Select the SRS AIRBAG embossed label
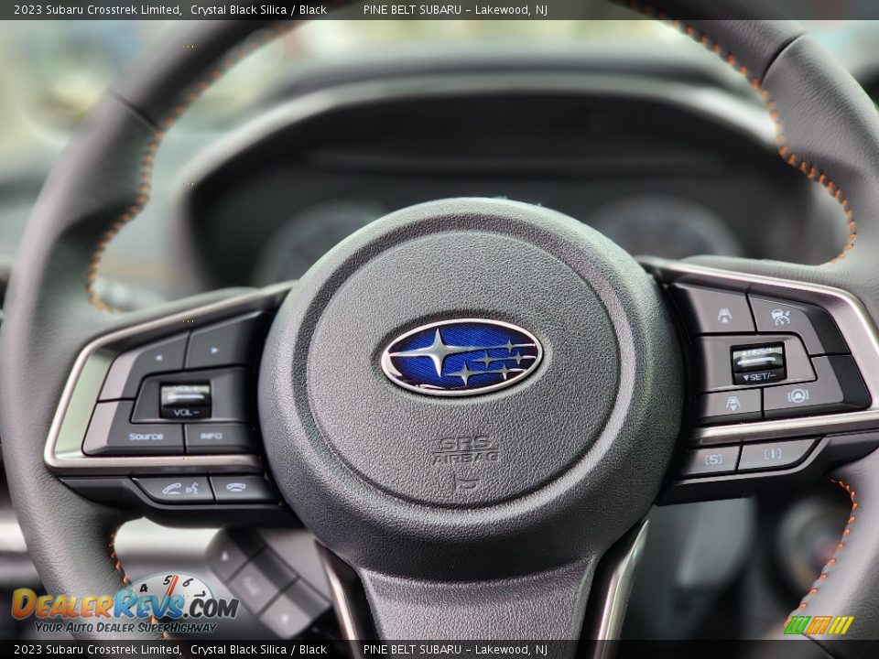The width and height of the screenshot is (879, 659). 466,450
